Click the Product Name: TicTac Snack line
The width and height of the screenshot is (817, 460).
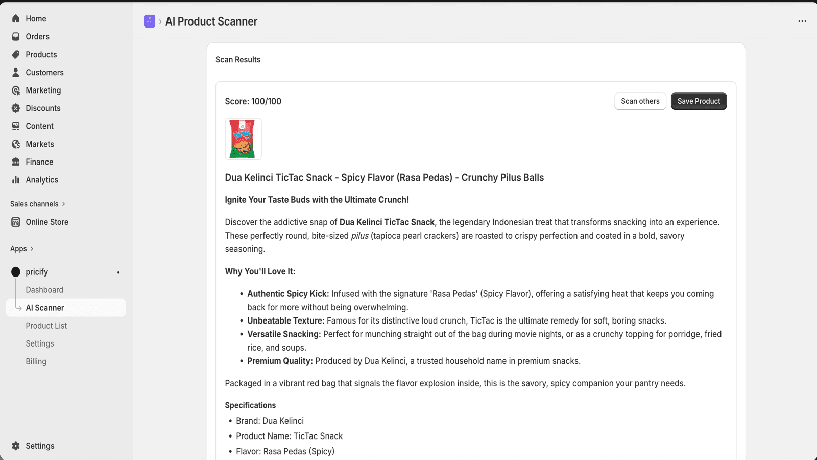click(290, 436)
